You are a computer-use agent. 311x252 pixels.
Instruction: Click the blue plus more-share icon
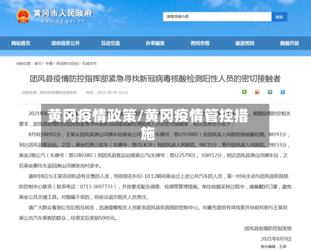[x=282, y=92]
